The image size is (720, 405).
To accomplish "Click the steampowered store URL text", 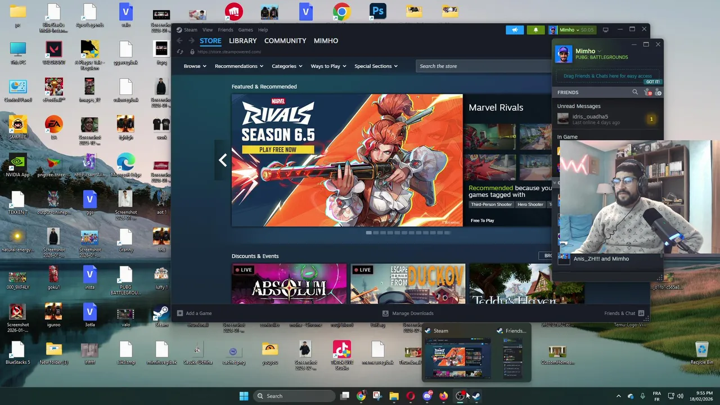I will point(229,52).
